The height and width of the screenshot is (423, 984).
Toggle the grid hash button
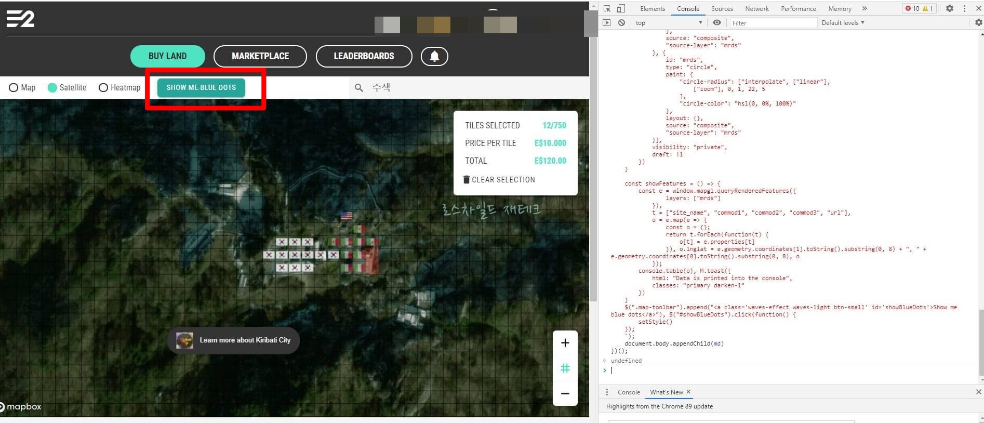point(565,368)
